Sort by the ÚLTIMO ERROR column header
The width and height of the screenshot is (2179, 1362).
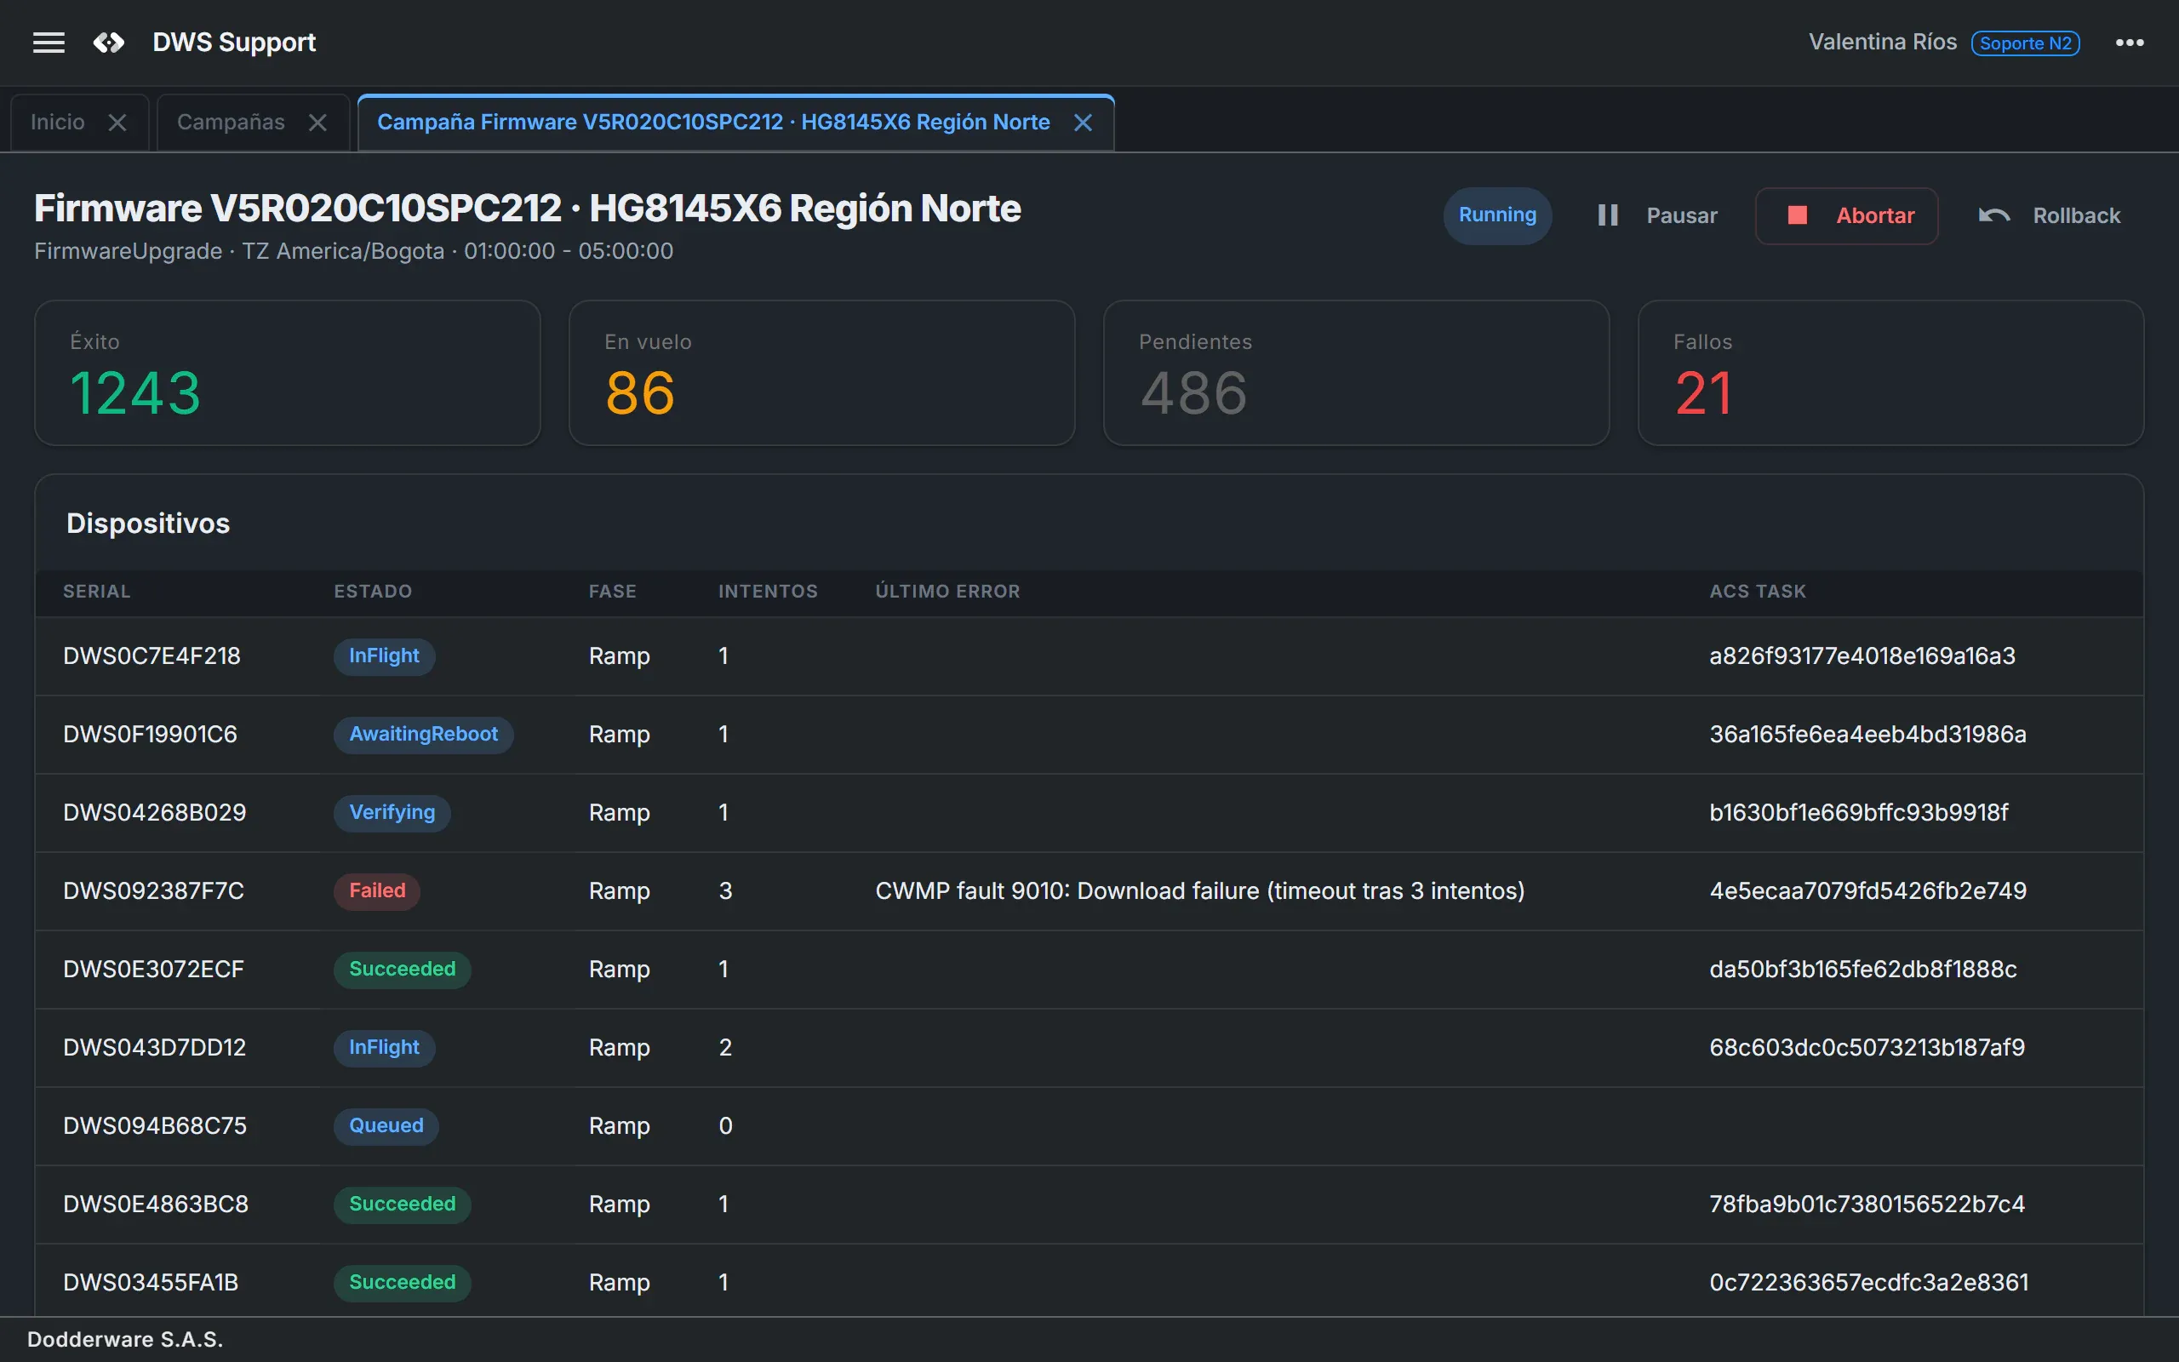point(948,592)
